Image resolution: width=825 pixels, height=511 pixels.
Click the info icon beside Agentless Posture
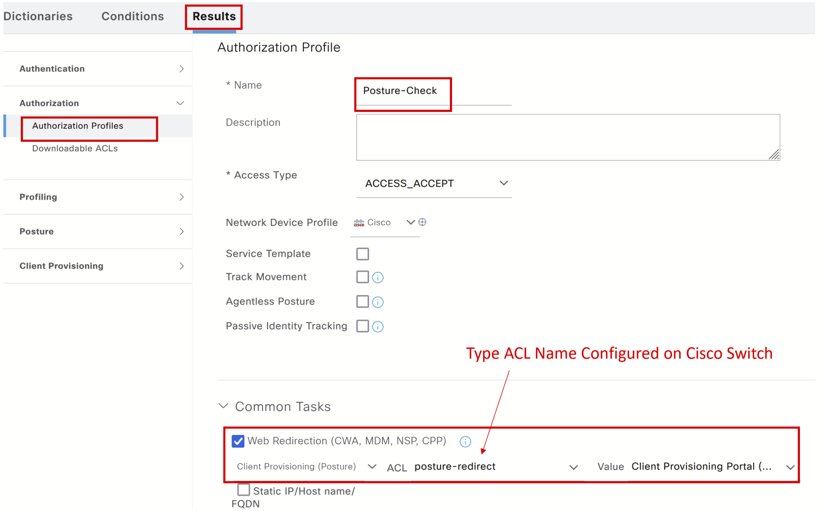[377, 301]
